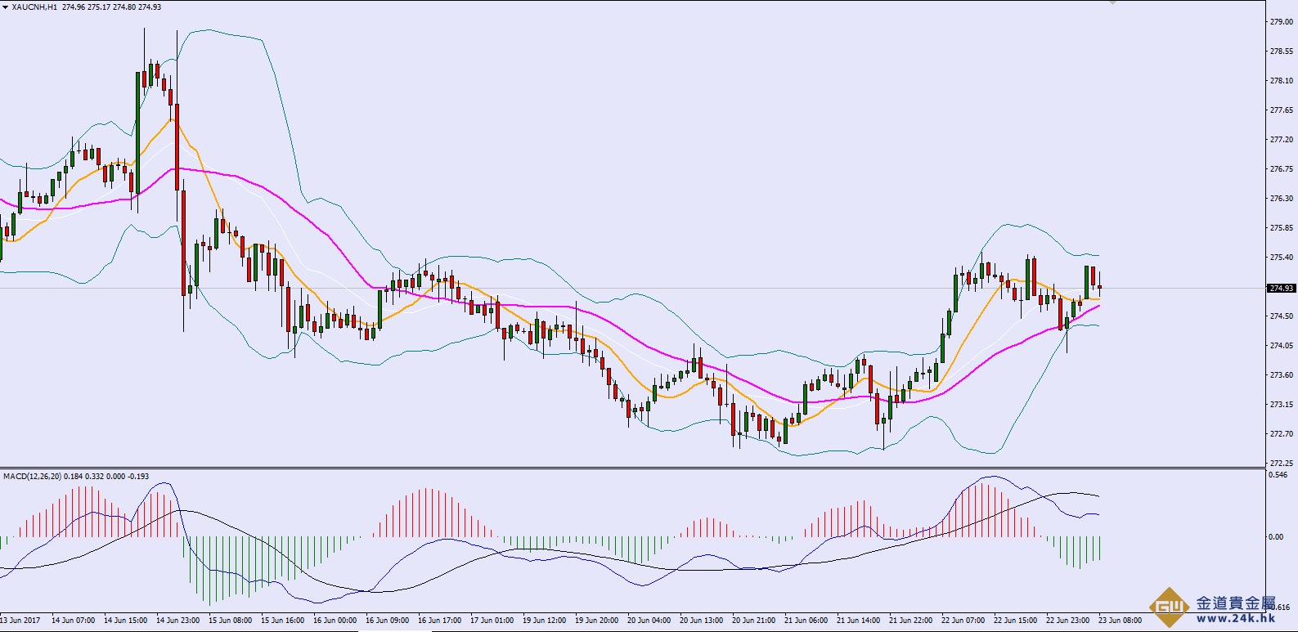
Task: Click the 278.55 price scale label
Action: tap(1282, 52)
